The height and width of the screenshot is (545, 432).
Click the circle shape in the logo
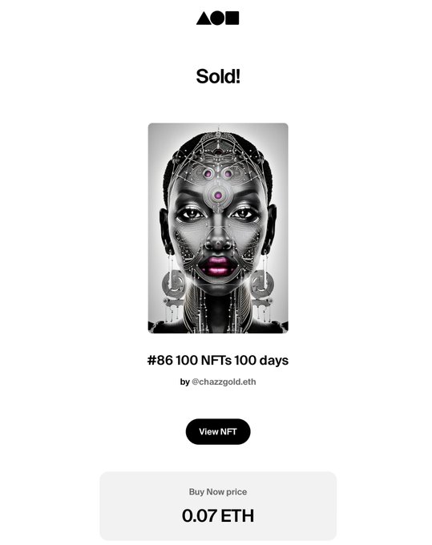(x=218, y=18)
